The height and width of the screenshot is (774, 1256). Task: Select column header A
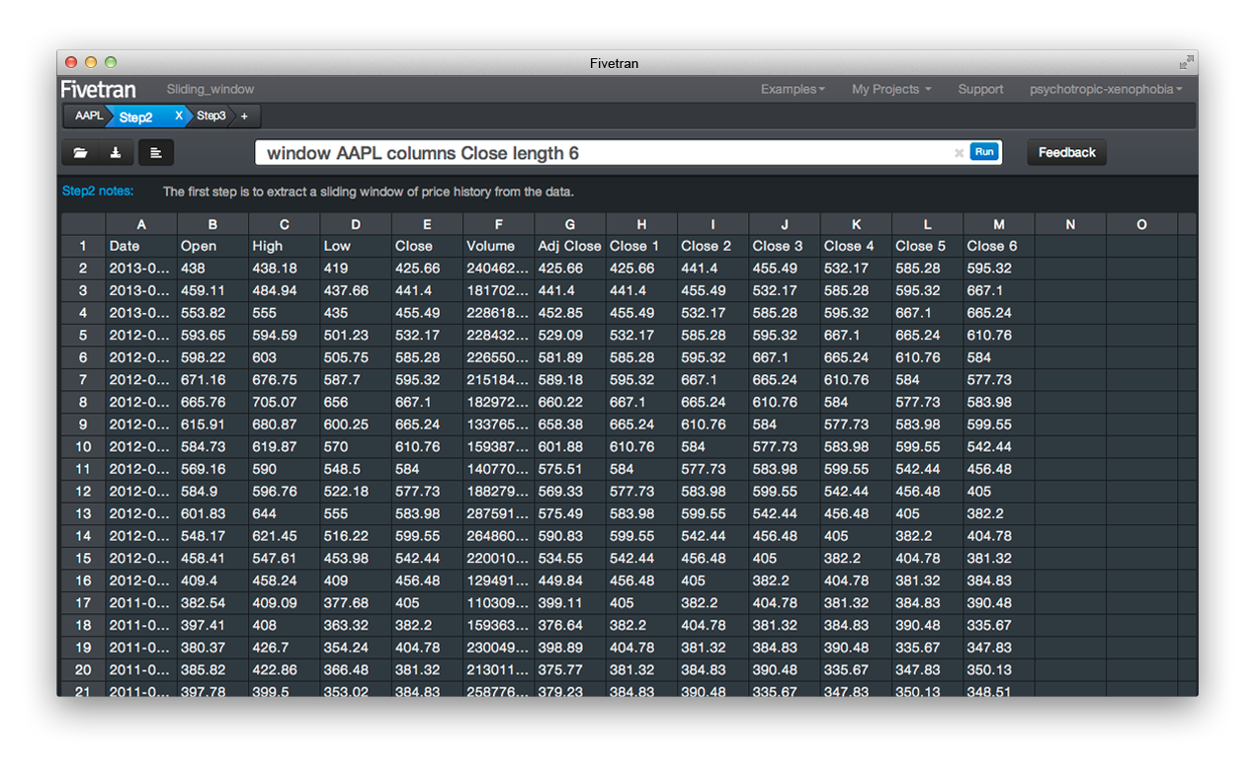(x=141, y=224)
